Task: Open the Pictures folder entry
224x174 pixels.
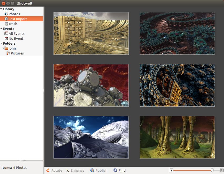Action: tap(21, 53)
